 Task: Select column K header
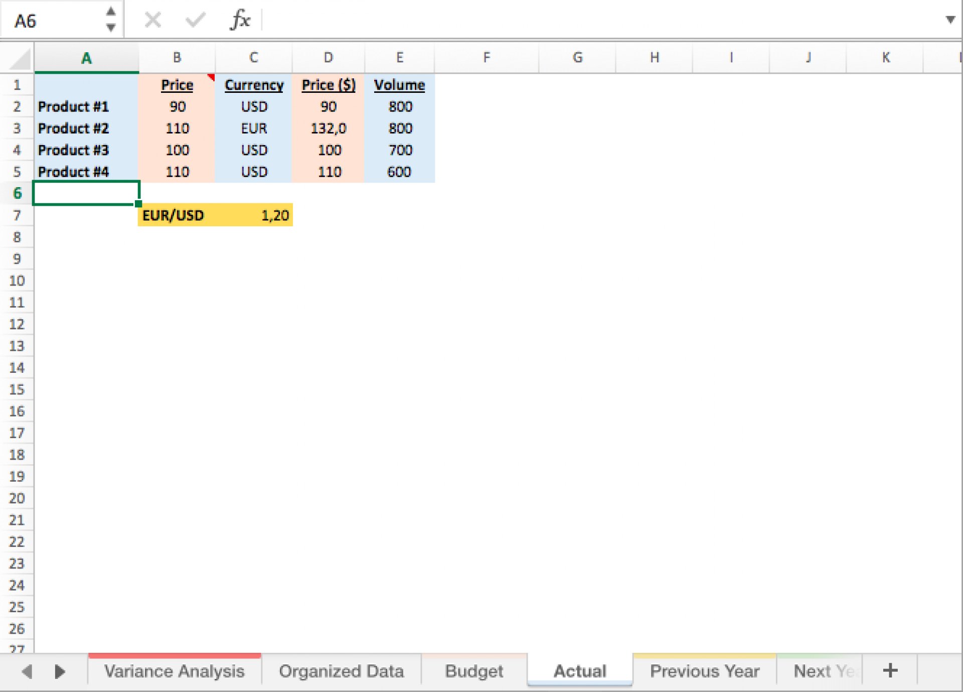(886, 58)
